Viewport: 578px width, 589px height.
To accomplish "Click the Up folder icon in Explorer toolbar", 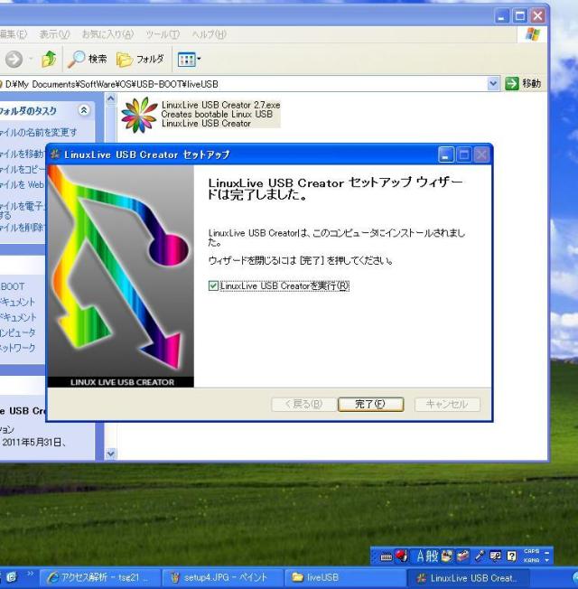I will [x=50, y=59].
